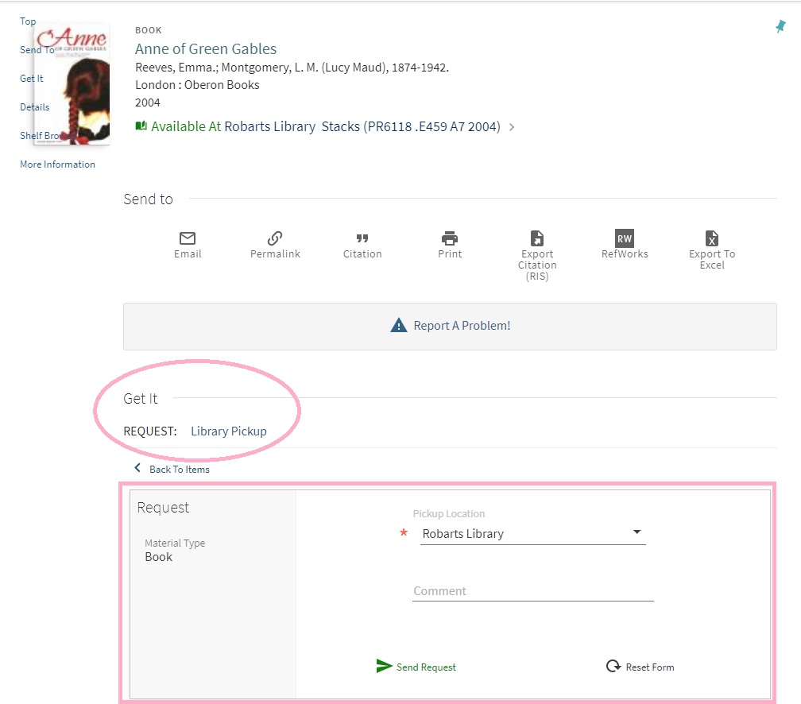Image resolution: width=801 pixels, height=704 pixels.
Task: Click the Email label under Send to
Action: 188,254
